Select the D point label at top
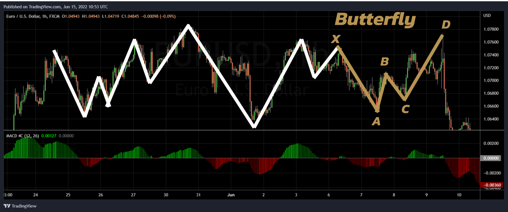Image resolution: width=508 pixels, height=212 pixels. tap(446, 25)
